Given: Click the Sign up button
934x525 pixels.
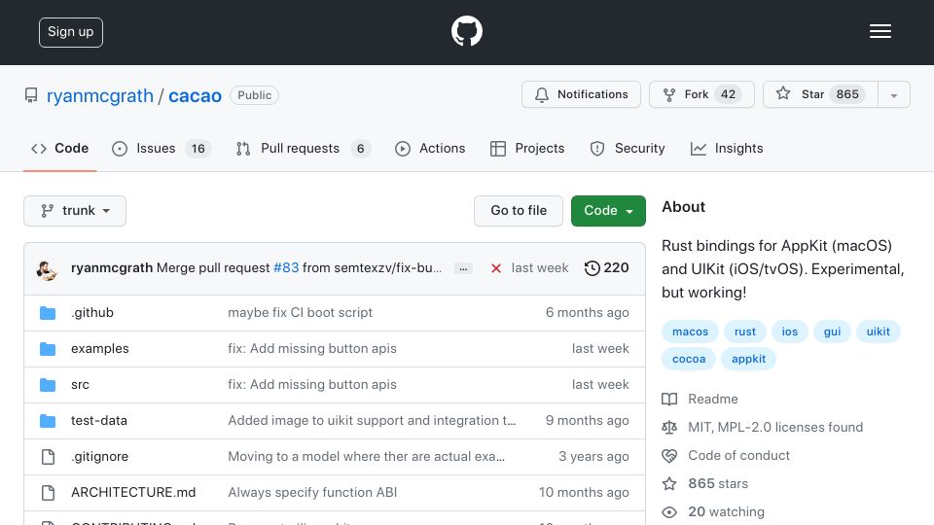Looking at the screenshot, I should tap(71, 32).
